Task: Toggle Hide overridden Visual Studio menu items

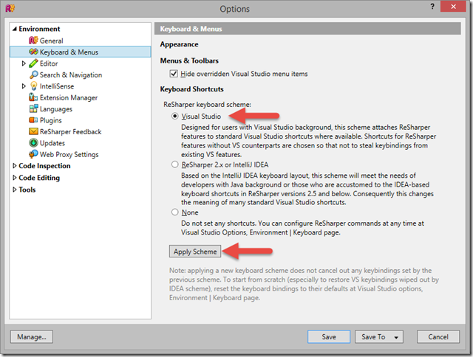Action: coord(174,74)
